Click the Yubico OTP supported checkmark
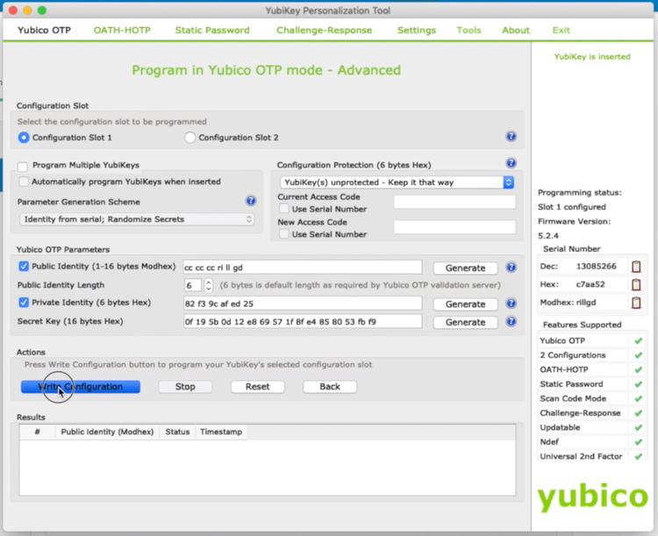Image resolution: width=658 pixels, height=536 pixels. coord(639,341)
